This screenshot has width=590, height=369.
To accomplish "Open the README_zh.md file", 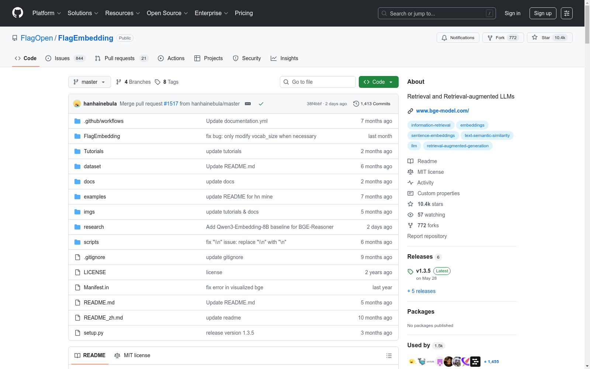I will click(103, 318).
